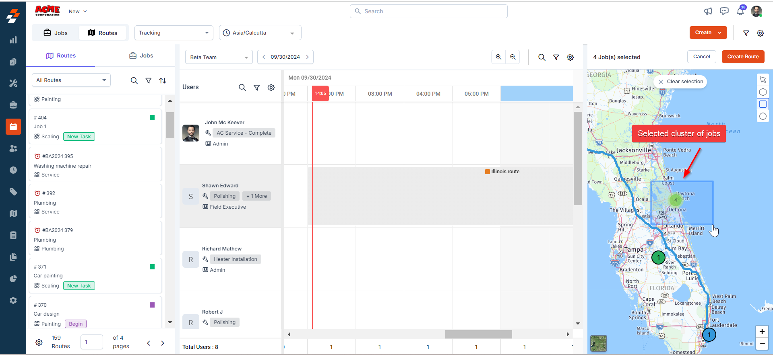This screenshot has height=355, width=773.
Task: Select the circle drawing tool on the map
Action: (x=763, y=116)
